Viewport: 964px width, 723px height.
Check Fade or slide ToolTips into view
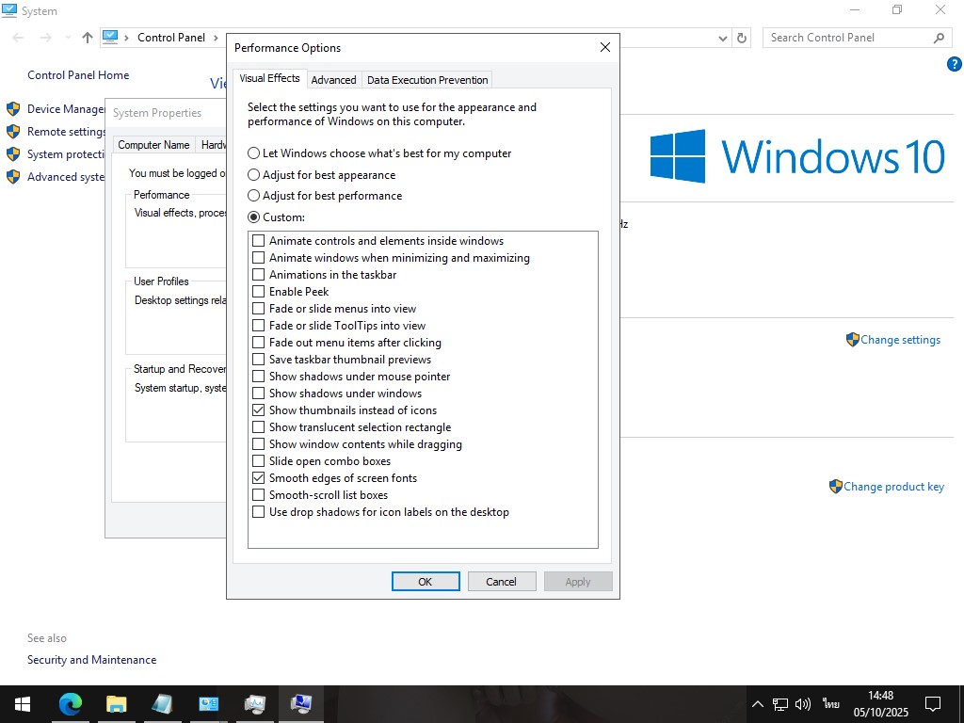click(x=258, y=325)
